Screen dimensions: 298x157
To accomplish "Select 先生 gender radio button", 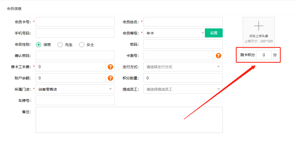I will click(x=60, y=45).
